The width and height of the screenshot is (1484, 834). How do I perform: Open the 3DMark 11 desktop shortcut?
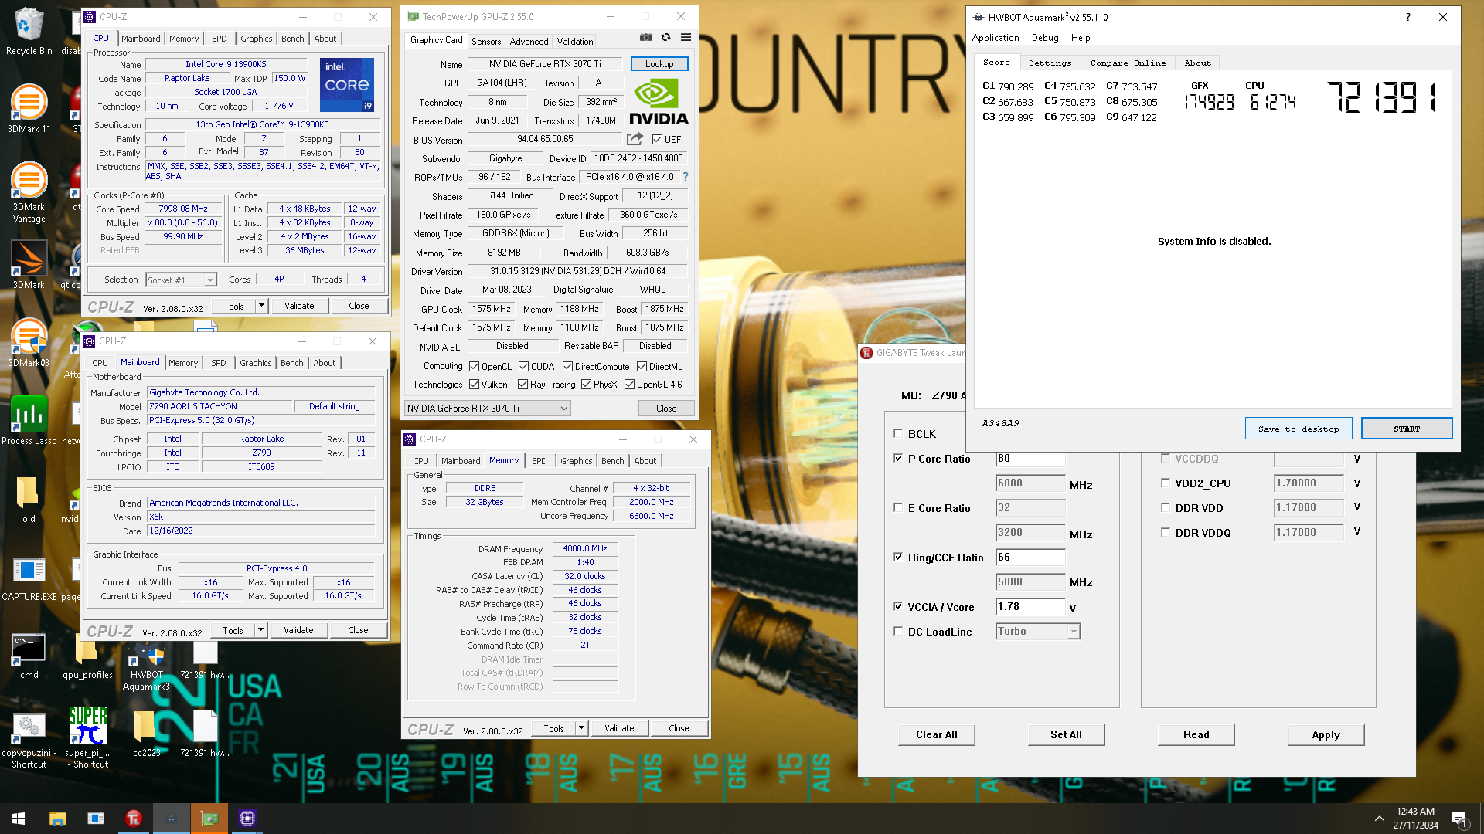coord(29,109)
